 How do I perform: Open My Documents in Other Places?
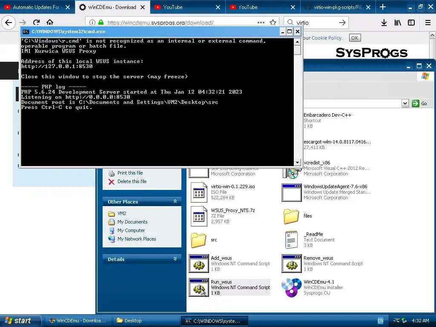pyautogui.click(x=132, y=222)
